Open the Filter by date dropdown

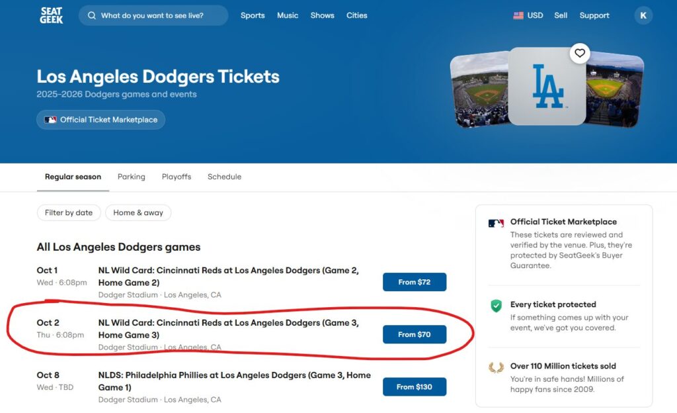(69, 212)
